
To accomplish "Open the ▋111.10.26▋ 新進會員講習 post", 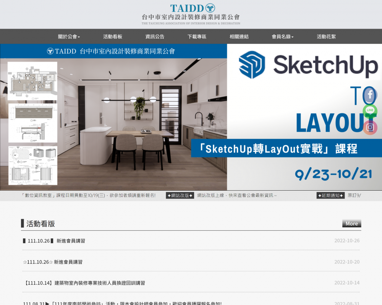I will pyautogui.click(x=54, y=241).
